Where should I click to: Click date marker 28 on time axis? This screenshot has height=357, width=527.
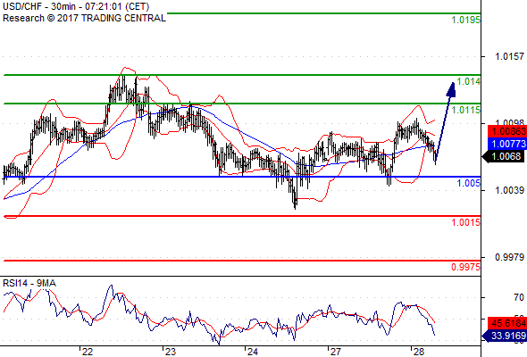coord(418,352)
